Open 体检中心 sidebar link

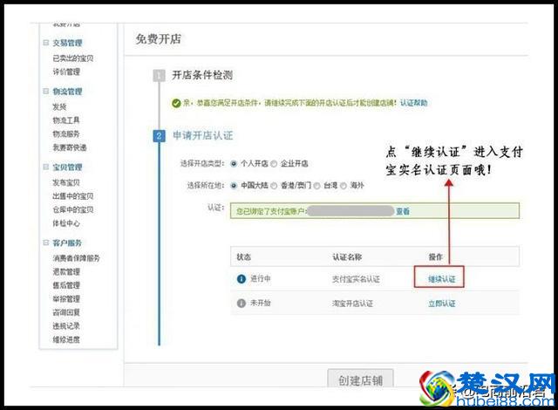pos(66,223)
